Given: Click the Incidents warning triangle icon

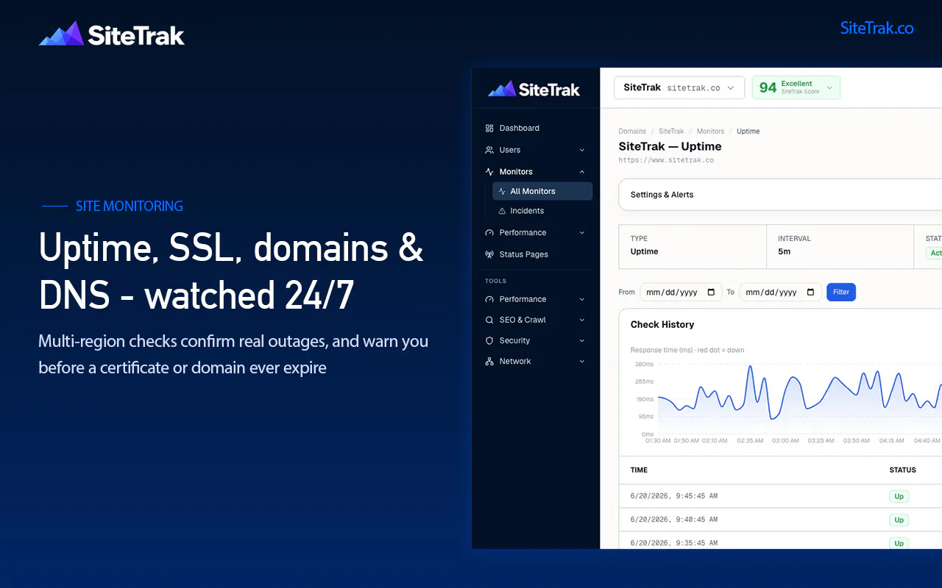Looking at the screenshot, I should [502, 211].
